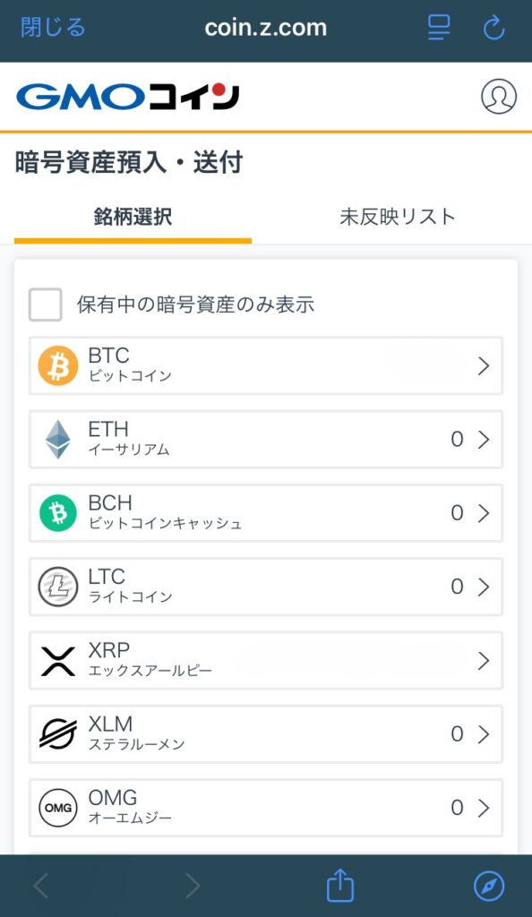The width and height of the screenshot is (532, 917).
Task: Expand the XRP row chevron
Action: point(484,660)
